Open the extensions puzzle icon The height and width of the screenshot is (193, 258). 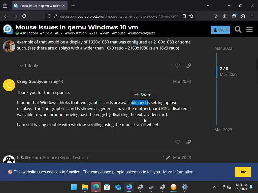(243, 16)
